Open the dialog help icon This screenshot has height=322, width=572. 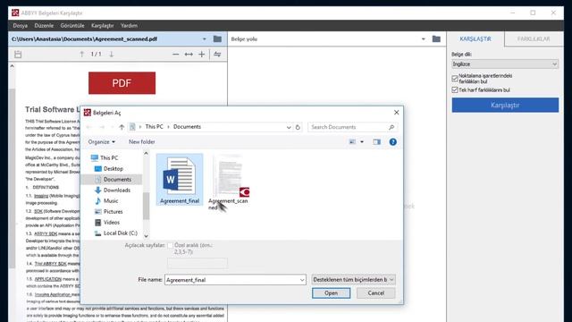pyautogui.click(x=393, y=141)
